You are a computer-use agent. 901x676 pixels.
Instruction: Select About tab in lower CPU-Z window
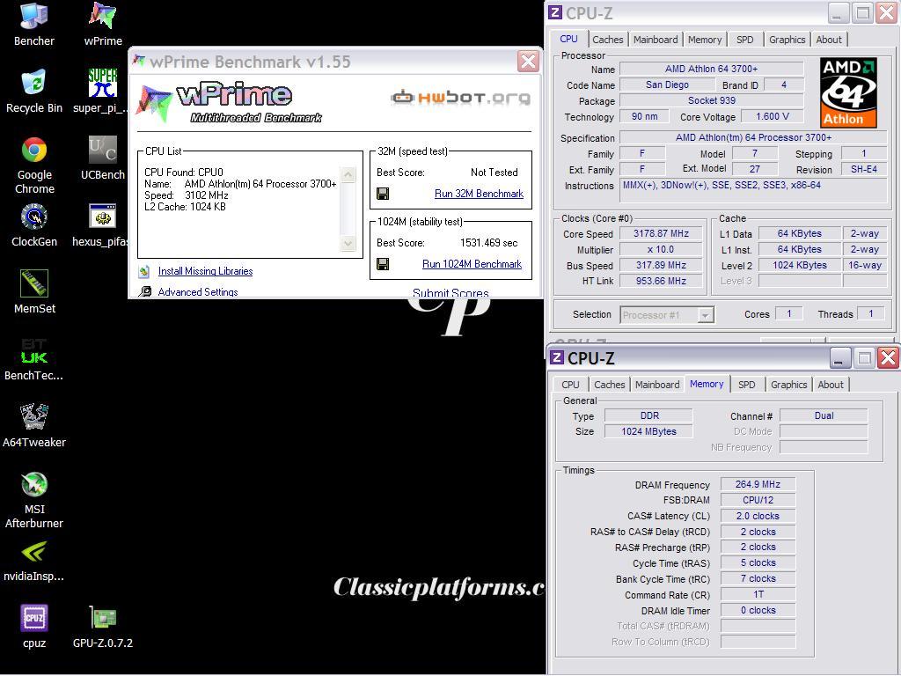coord(831,385)
